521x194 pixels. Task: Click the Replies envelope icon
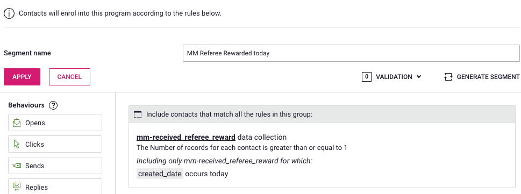(17, 186)
